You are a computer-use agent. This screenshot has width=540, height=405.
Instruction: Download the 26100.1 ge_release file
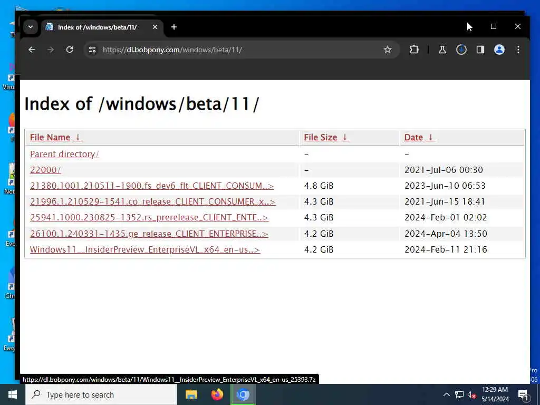(x=149, y=234)
